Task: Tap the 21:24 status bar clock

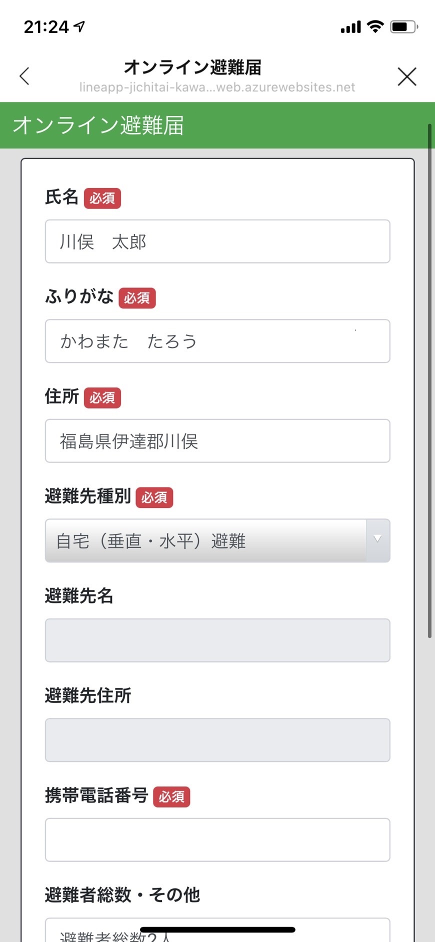Action: [46, 26]
